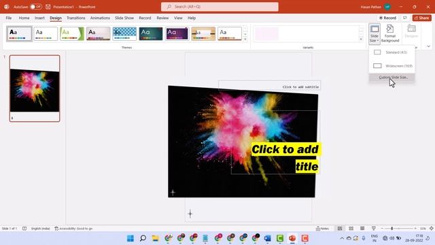This screenshot has height=245, width=435.
Task: Click the English (India) language indicator
Action: (41, 229)
